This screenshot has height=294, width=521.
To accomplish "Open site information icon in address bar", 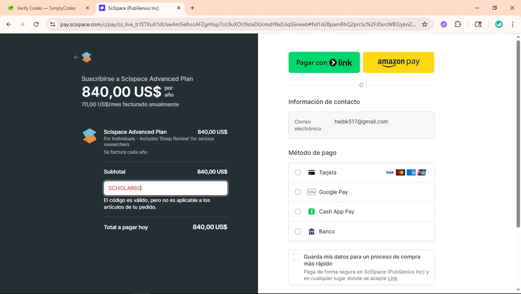I will point(52,24).
